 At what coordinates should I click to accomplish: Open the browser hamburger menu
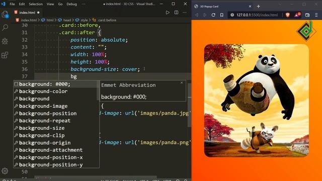316,15
